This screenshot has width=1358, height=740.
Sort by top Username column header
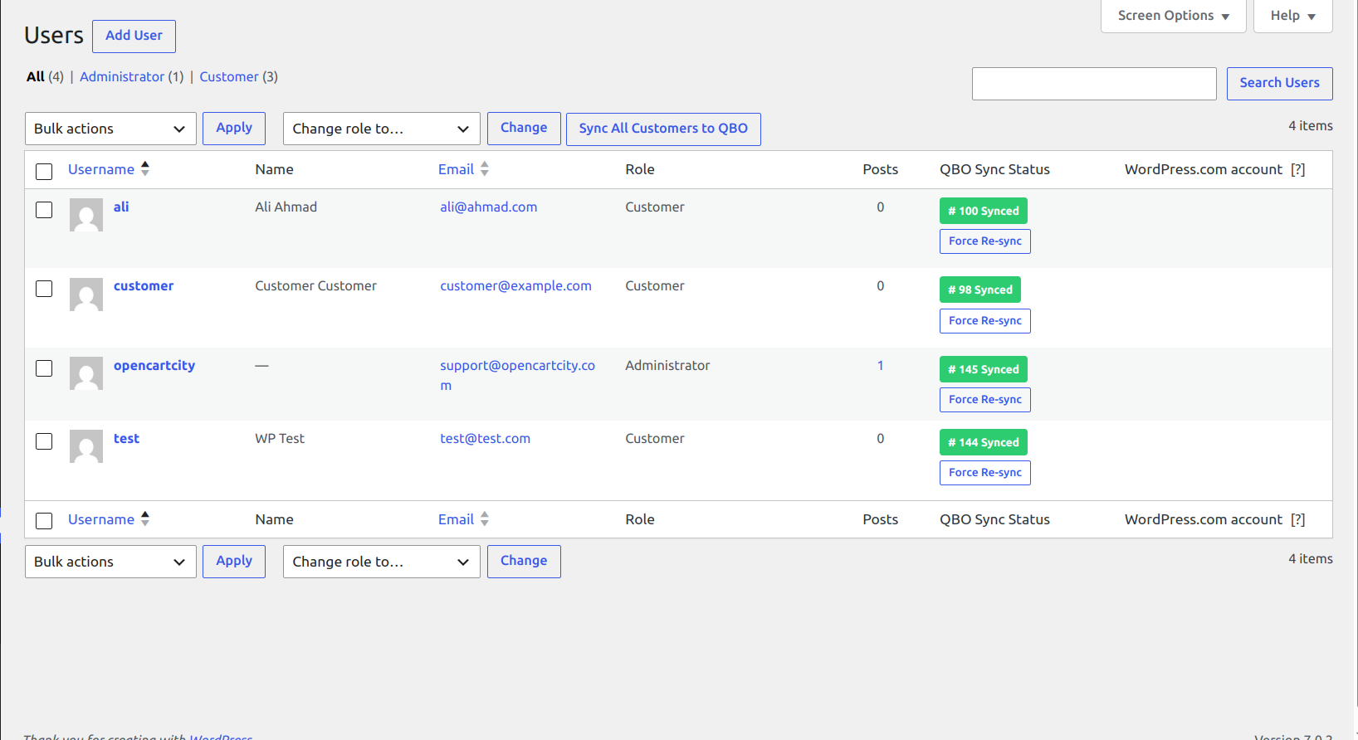pyautogui.click(x=101, y=169)
